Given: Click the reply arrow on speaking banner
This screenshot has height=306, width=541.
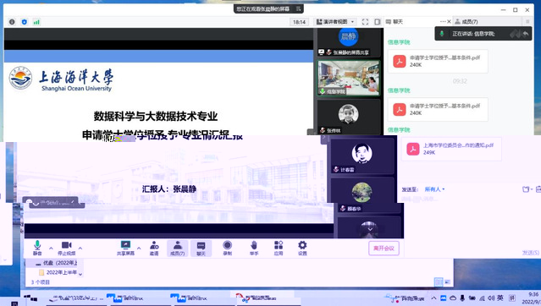Looking at the screenshot, I should [525, 34].
